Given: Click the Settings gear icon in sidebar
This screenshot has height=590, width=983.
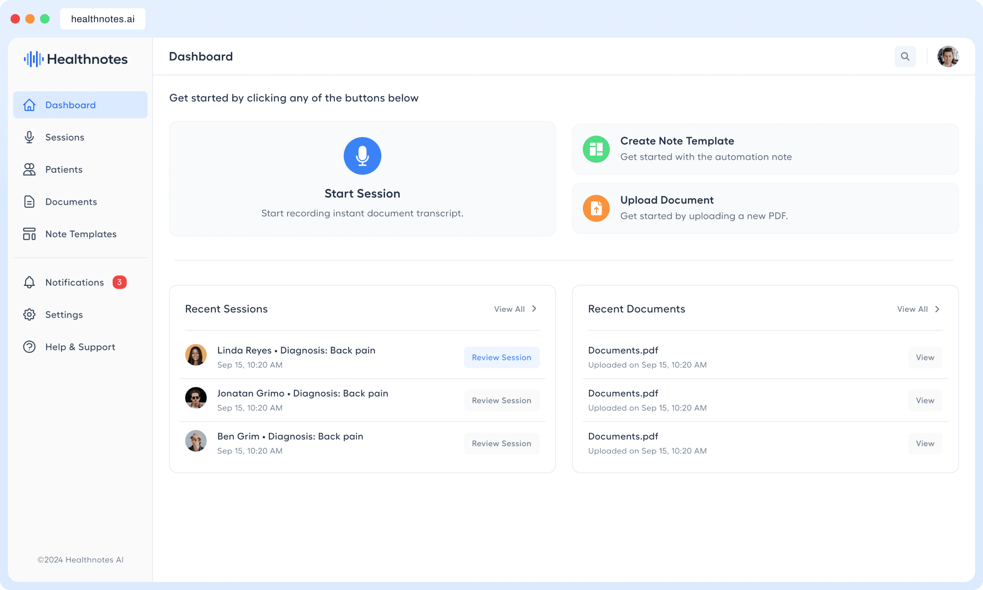Looking at the screenshot, I should tap(29, 315).
